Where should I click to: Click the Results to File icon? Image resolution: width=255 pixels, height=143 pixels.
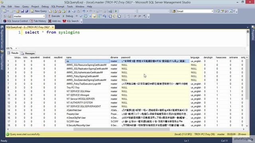pyautogui.click(x=119, y=16)
